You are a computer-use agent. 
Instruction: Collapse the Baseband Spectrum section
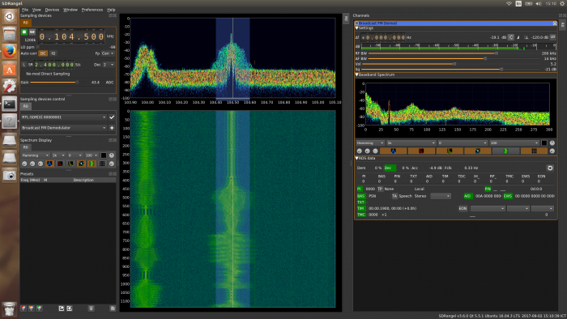(x=356, y=74)
